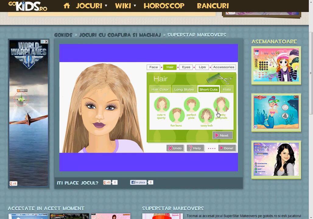Open the mermaid game thumbnail in Asemanatoare
This screenshot has height=219, width=313.
coord(276,112)
